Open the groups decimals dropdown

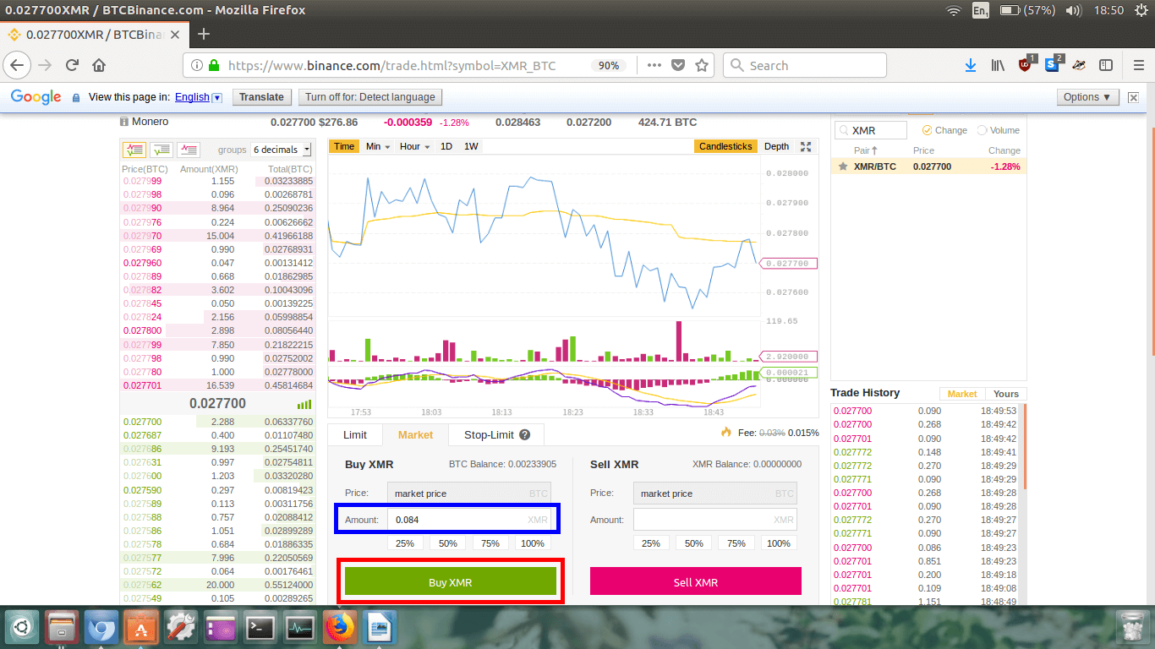(x=282, y=150)
